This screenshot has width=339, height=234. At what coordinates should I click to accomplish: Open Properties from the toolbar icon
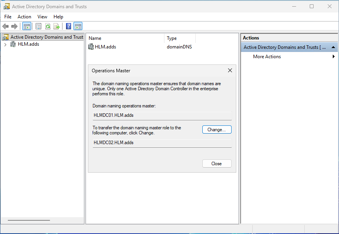(x=38, y=27)
